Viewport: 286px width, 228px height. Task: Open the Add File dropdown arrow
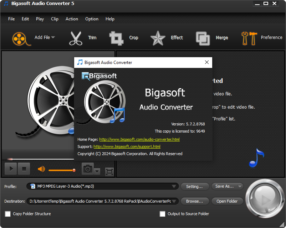click(53, 37)
